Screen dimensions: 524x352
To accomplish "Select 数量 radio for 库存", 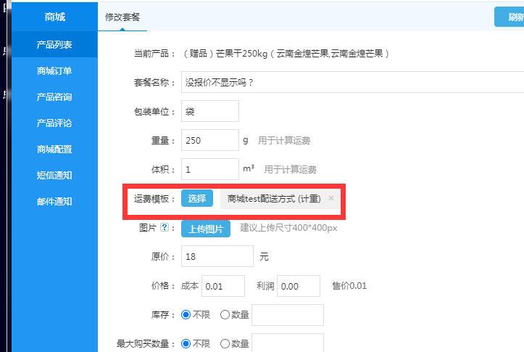I will coord(225,315).
